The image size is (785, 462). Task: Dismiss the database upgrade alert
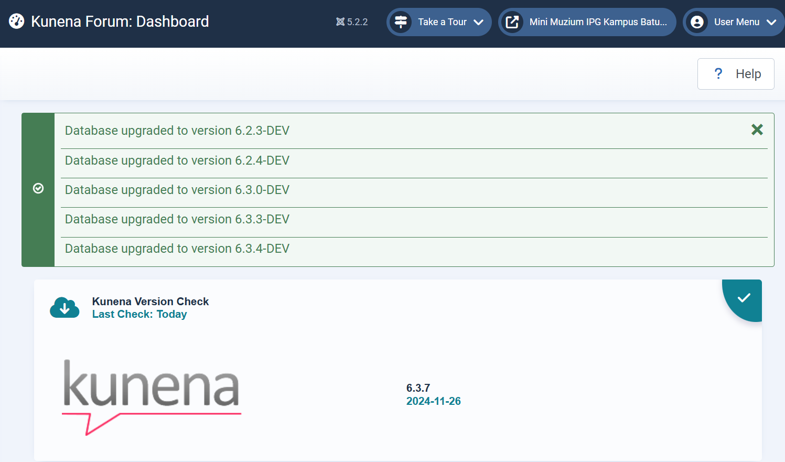757,130
